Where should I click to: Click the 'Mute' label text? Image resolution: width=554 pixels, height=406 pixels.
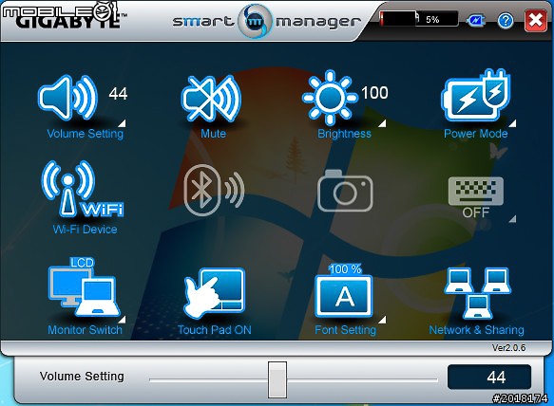click(x=214, y=134)
